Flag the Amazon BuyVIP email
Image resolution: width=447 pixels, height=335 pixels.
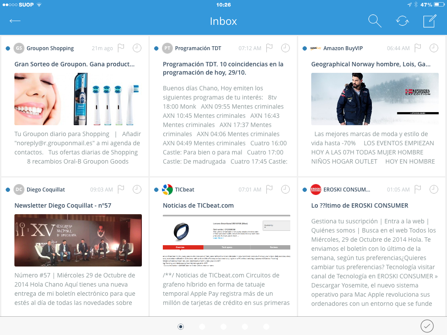click(418, 48)
